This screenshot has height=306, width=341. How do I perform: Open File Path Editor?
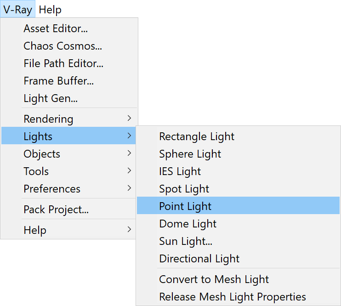point(68,63)
